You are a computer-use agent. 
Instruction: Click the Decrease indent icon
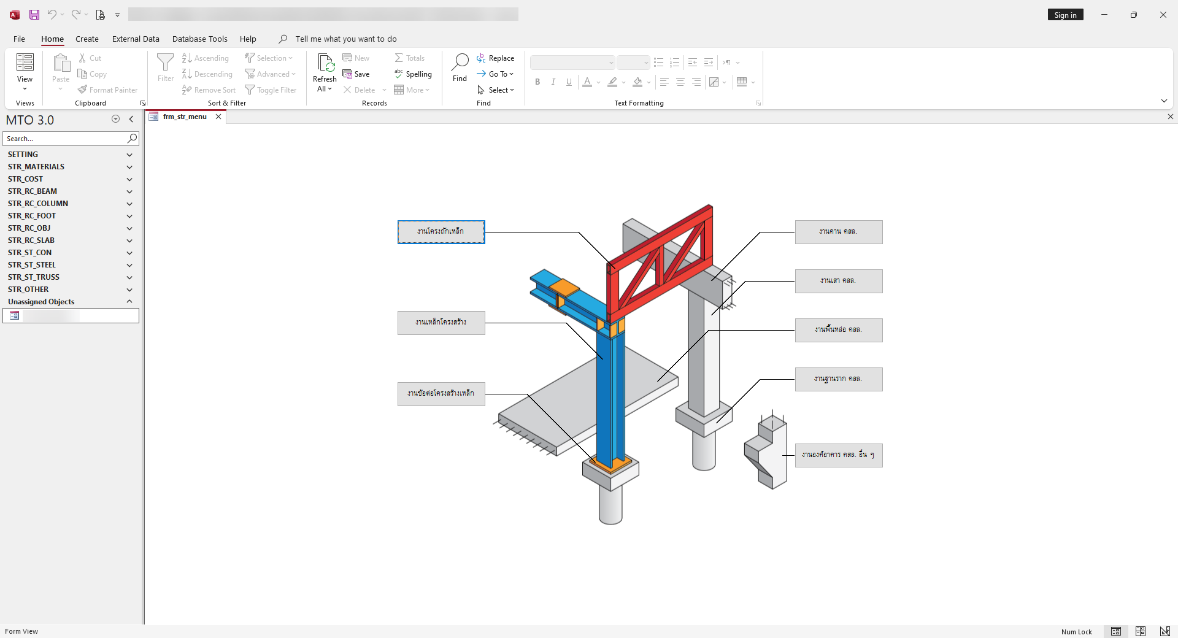point(693,63)
